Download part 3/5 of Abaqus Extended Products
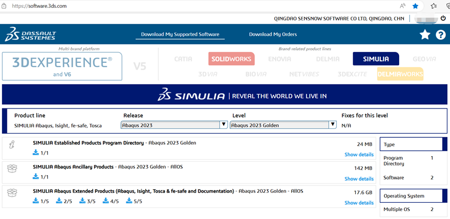The height and width of the screenshot is (219, 450). click(87, 201)
